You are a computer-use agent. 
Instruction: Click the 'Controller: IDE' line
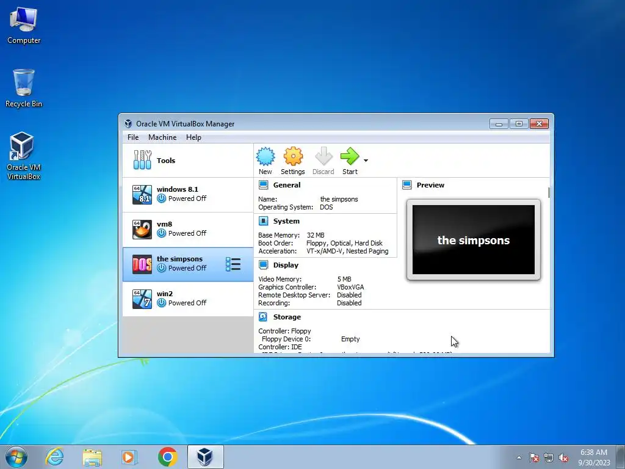point(280,347)
